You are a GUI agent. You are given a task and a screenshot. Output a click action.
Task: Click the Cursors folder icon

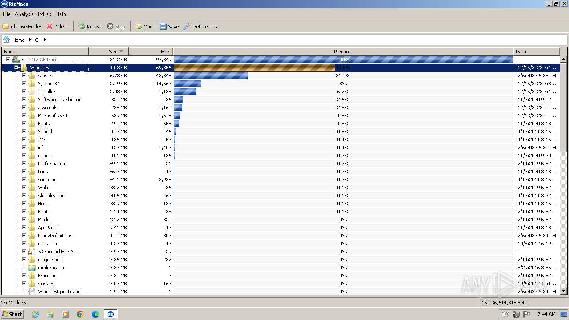pos(32,284)
